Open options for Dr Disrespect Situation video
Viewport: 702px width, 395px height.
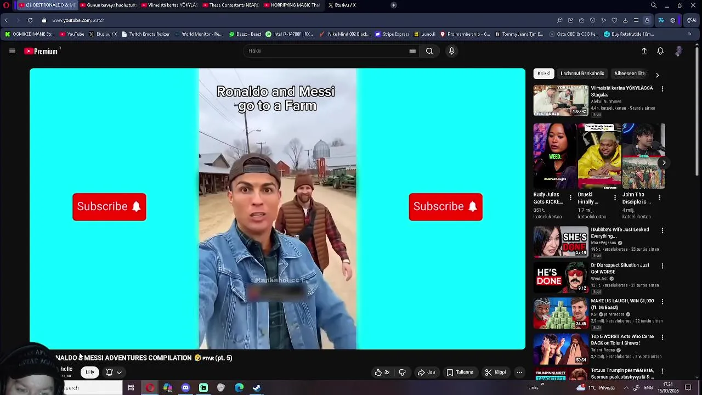pos(662,266)
